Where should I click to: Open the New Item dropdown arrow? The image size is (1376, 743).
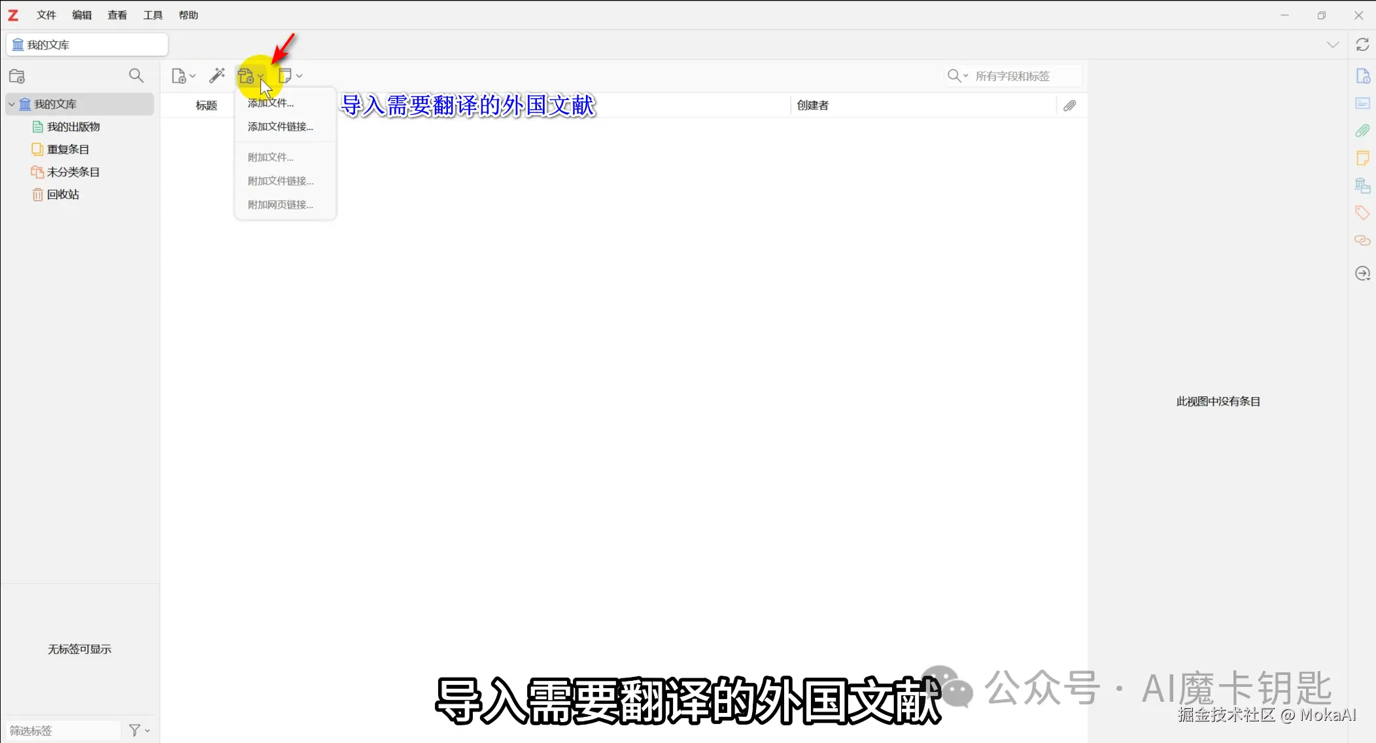(192, 75)
